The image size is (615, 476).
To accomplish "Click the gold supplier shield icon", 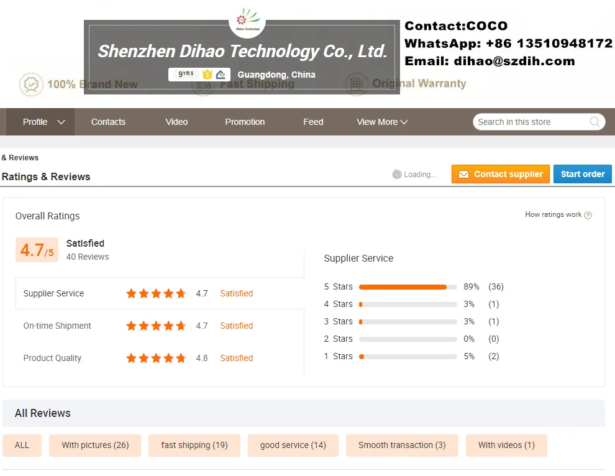I will coord(207,74).
